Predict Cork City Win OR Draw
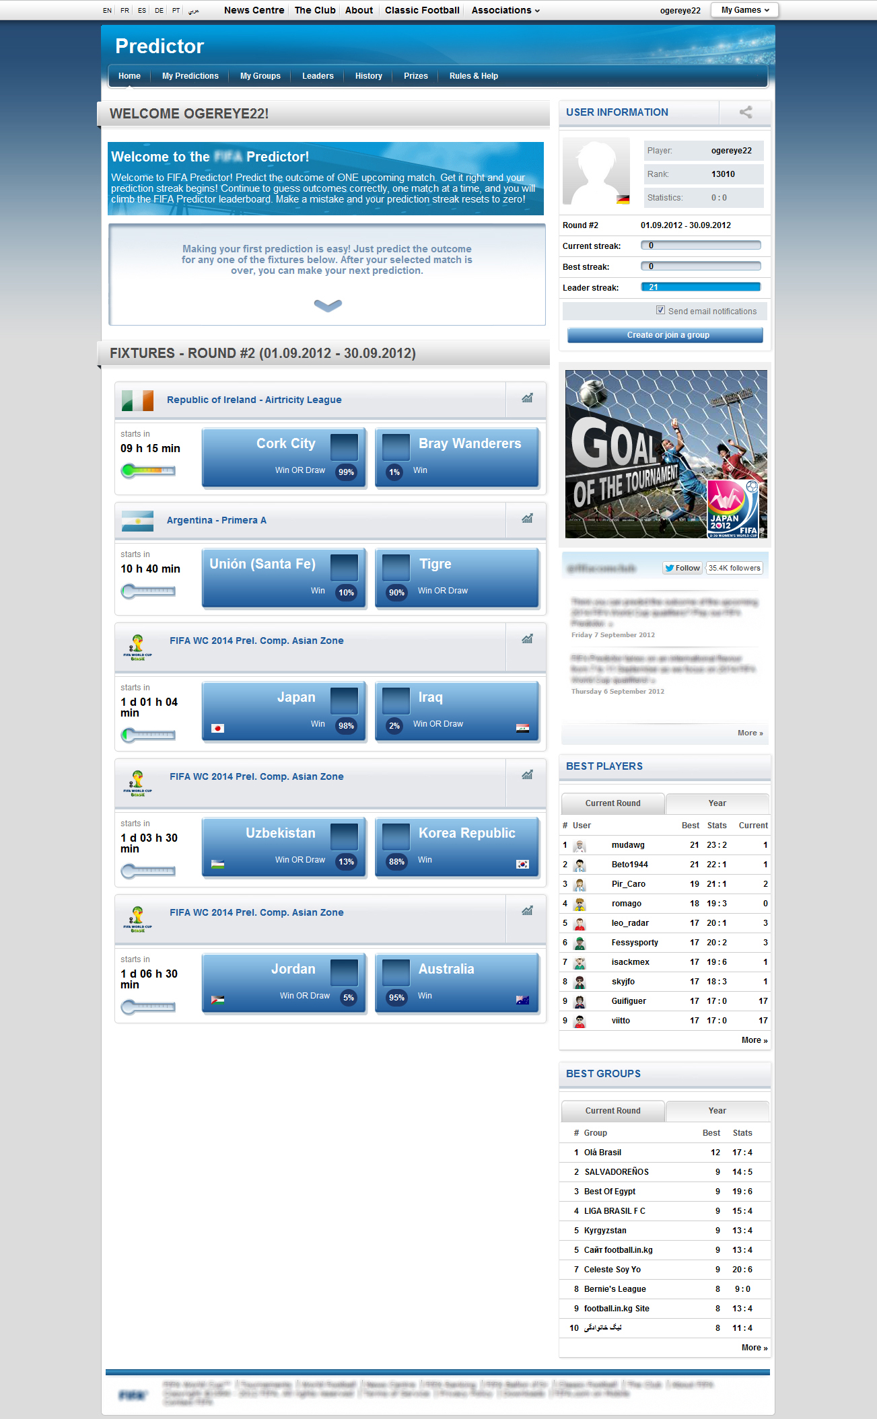The image size is (877, 1419). click(x=285, y=458)
